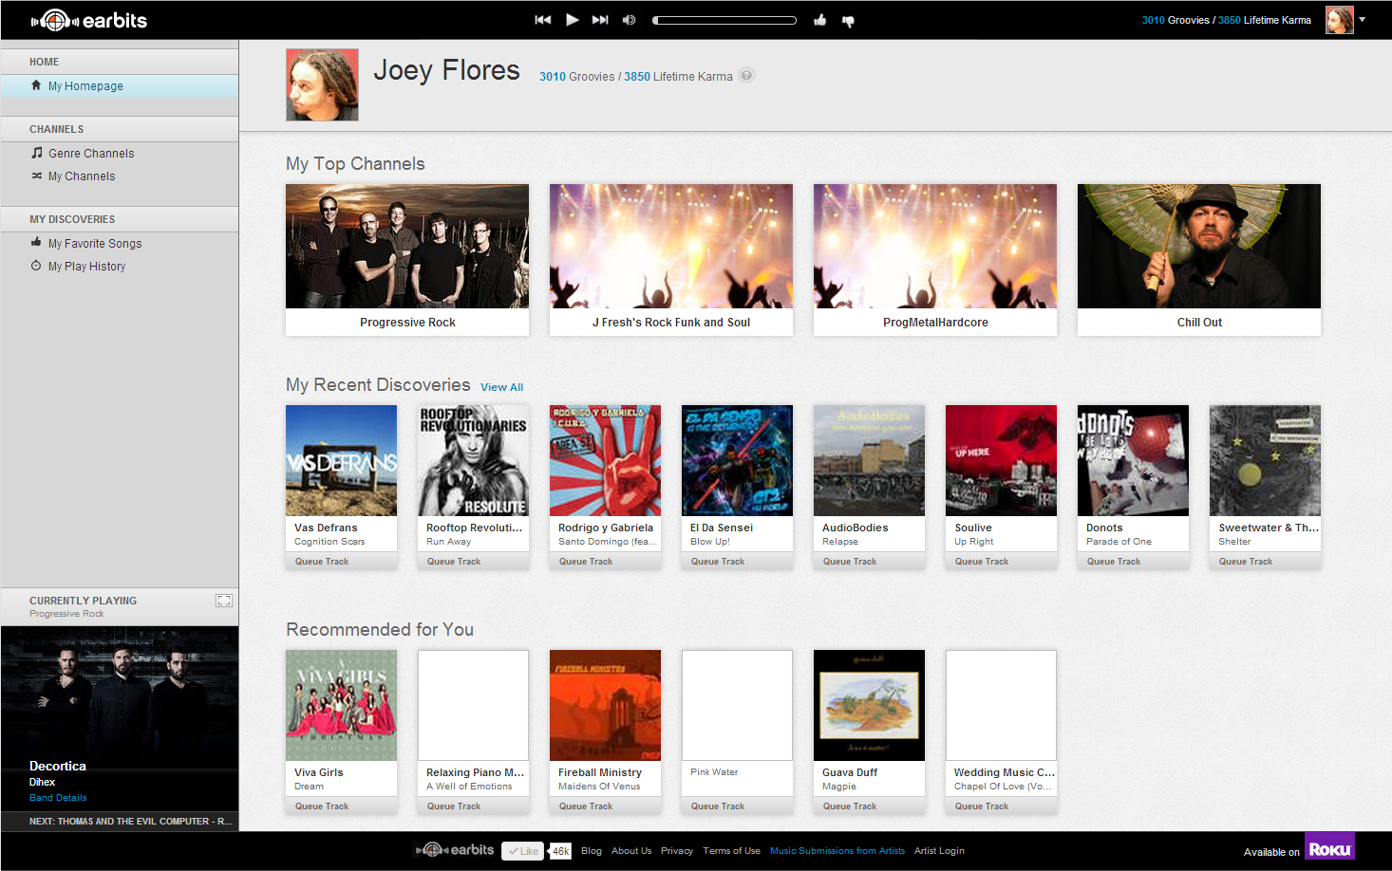Open Privacy footer link
Viewport: 1392px width, 871px height.
coord(677,851)
